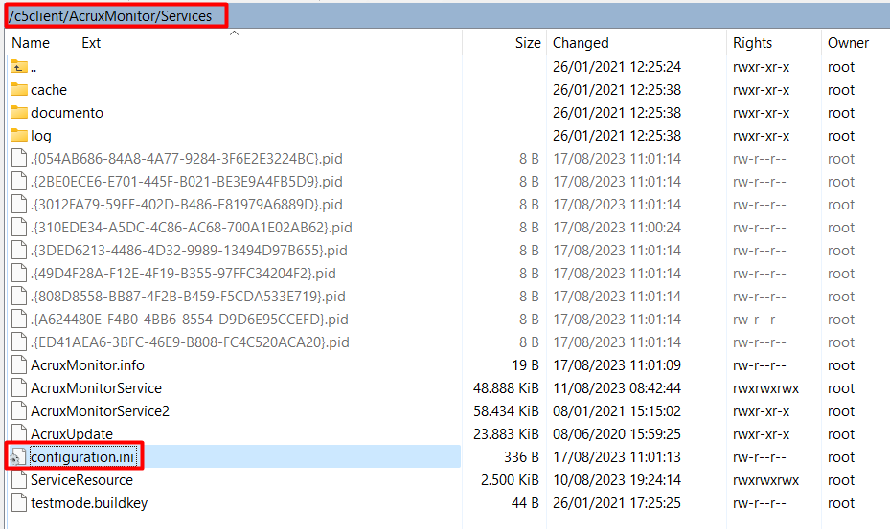Image resolution: width=890 pixels, height=529 pixels.
Task: Select file .{49D4F28A-F12E-4F19-B355-97FFC34204F2}.pid
Action: pos(183,274)
